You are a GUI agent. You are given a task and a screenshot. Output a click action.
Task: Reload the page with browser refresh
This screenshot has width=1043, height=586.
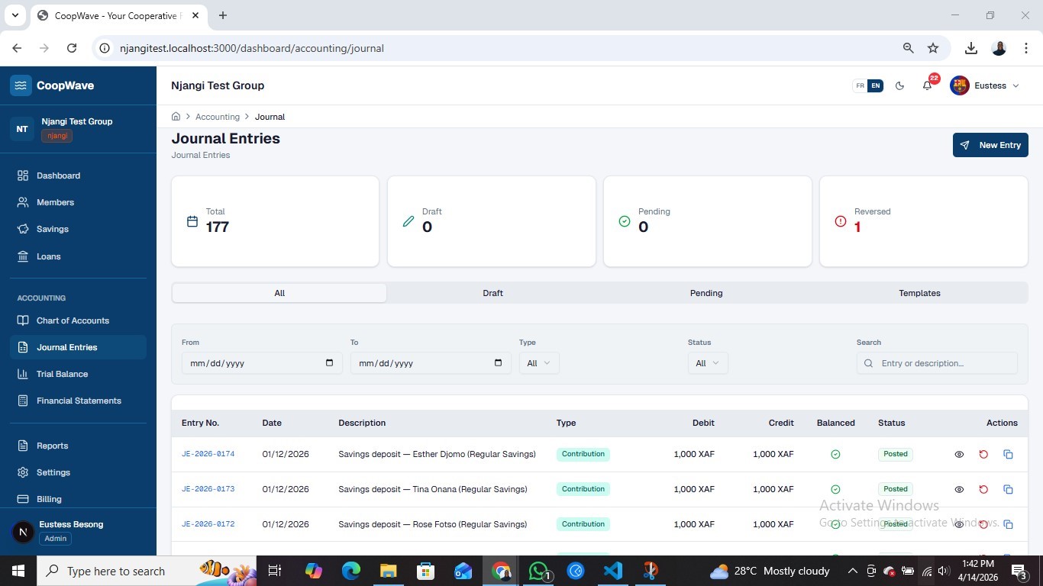point(72,48)
